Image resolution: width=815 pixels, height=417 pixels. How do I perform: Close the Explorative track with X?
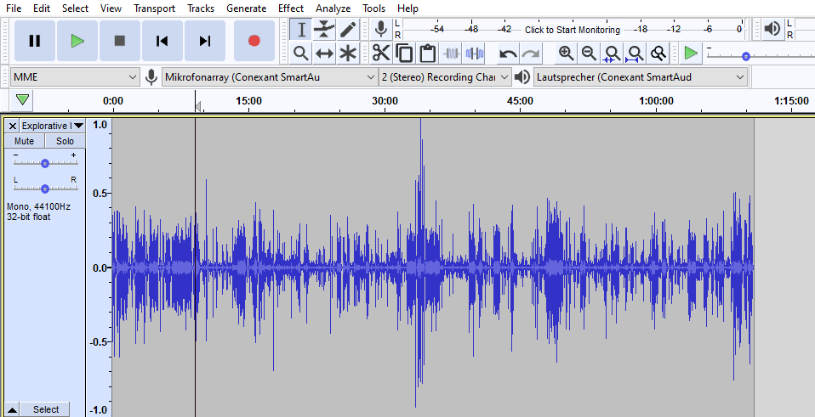tap(13, 126)
